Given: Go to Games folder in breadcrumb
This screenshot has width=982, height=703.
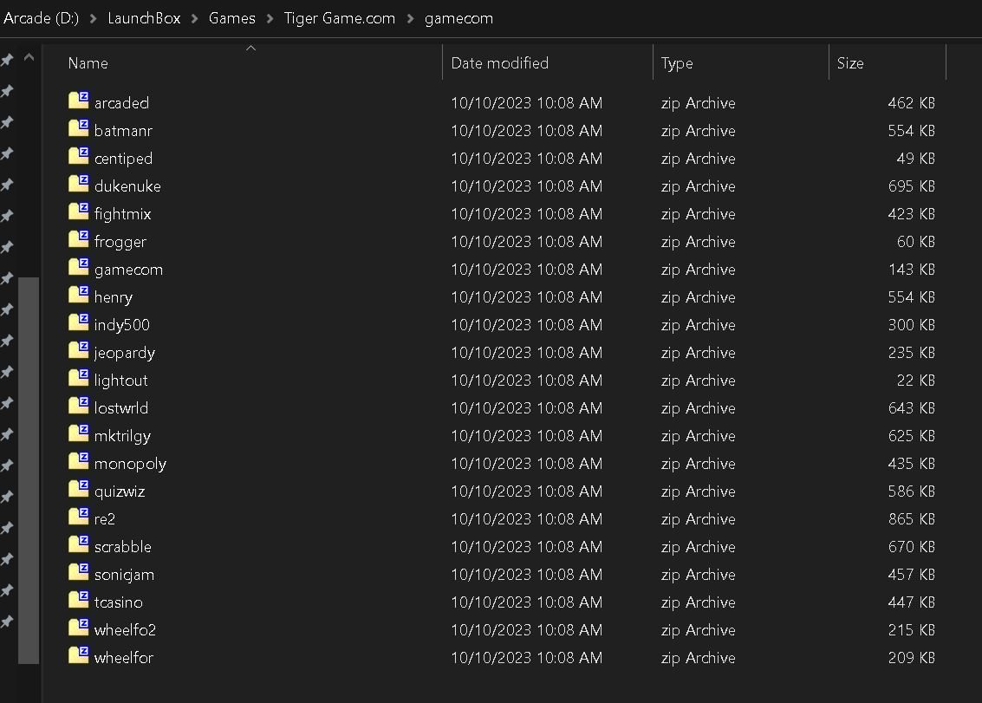Looking at the screenshot, I should click(231, 18).
